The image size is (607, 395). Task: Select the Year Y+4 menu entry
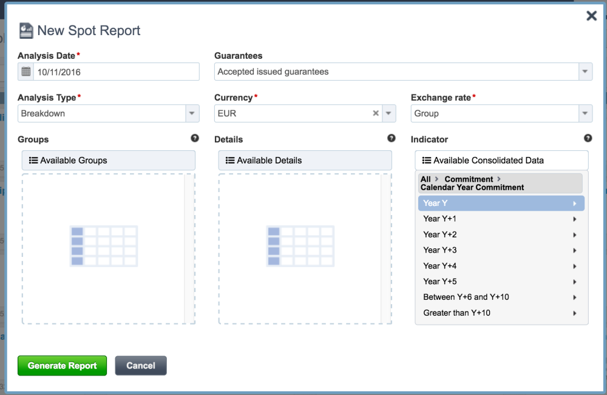pos(501,266)
